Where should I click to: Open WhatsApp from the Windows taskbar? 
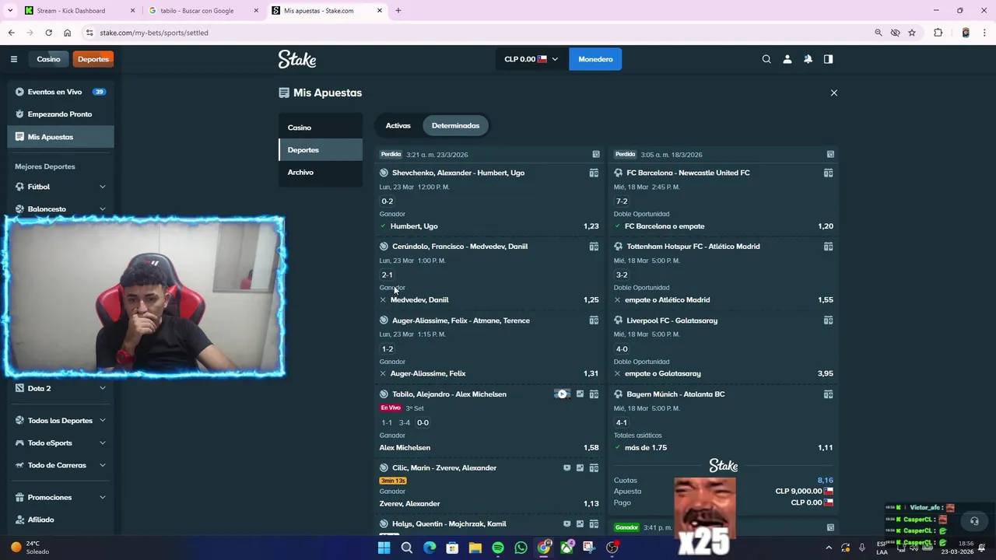click(521, 548)
